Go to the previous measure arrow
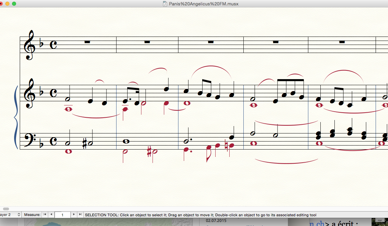 pyautogui.click(x=51, y=215)
